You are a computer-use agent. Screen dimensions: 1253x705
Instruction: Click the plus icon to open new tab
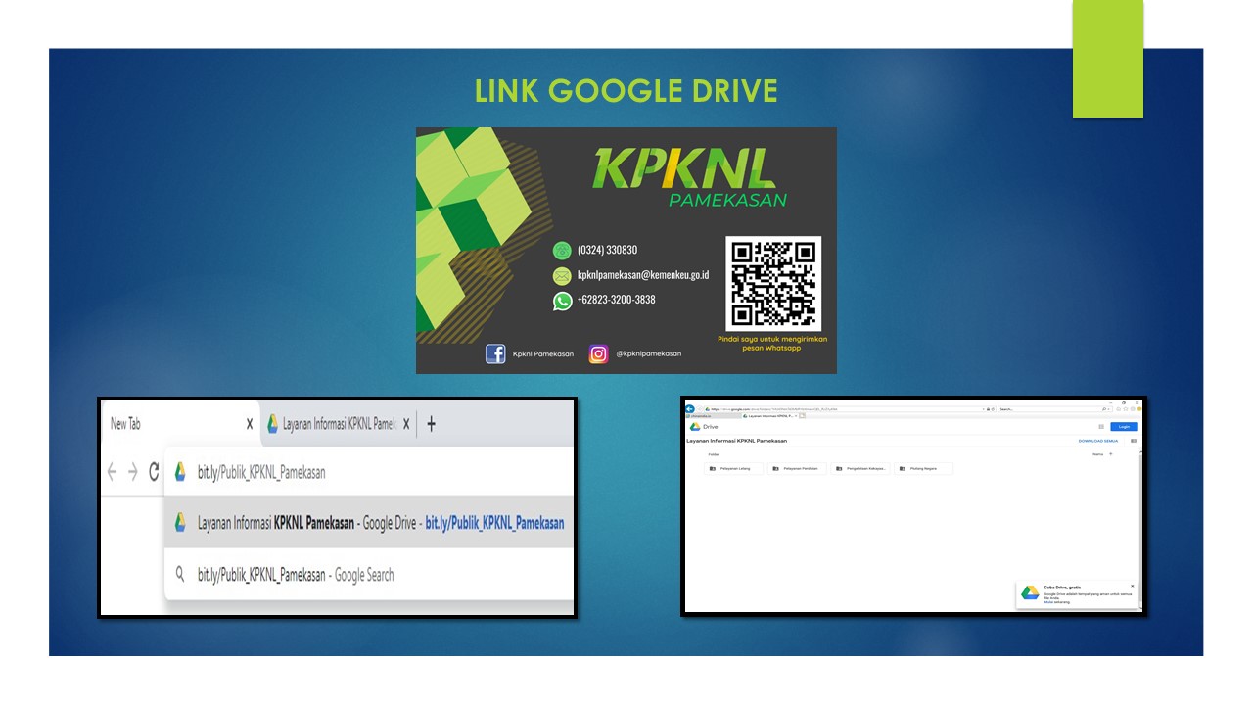[x=431, y=424]
